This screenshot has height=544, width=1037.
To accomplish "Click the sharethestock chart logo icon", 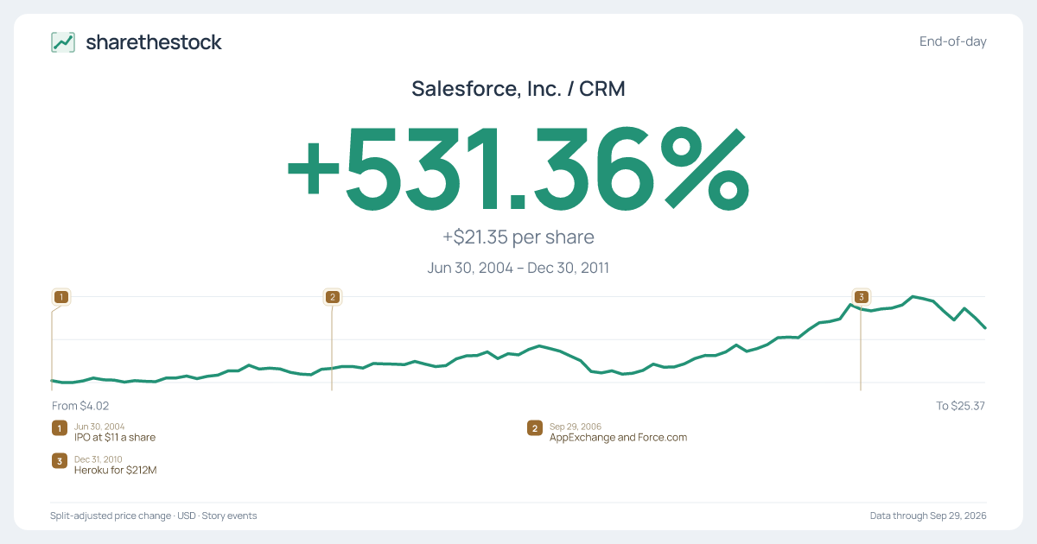I will [63, 42].
